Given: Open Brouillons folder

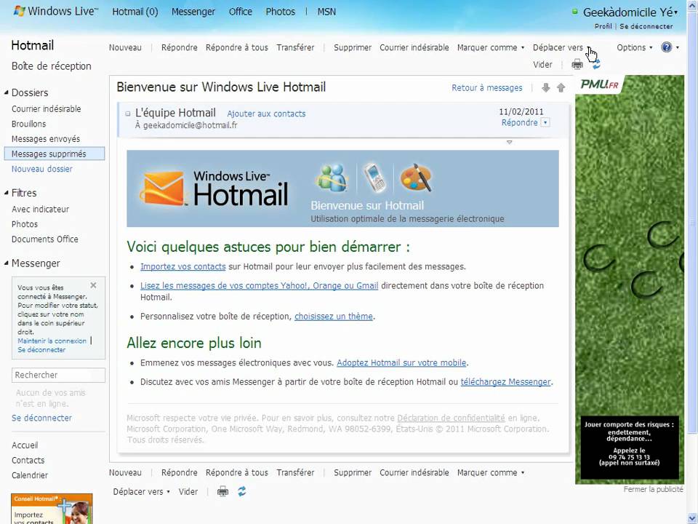Looking at the screenshot, I should 28,124.
